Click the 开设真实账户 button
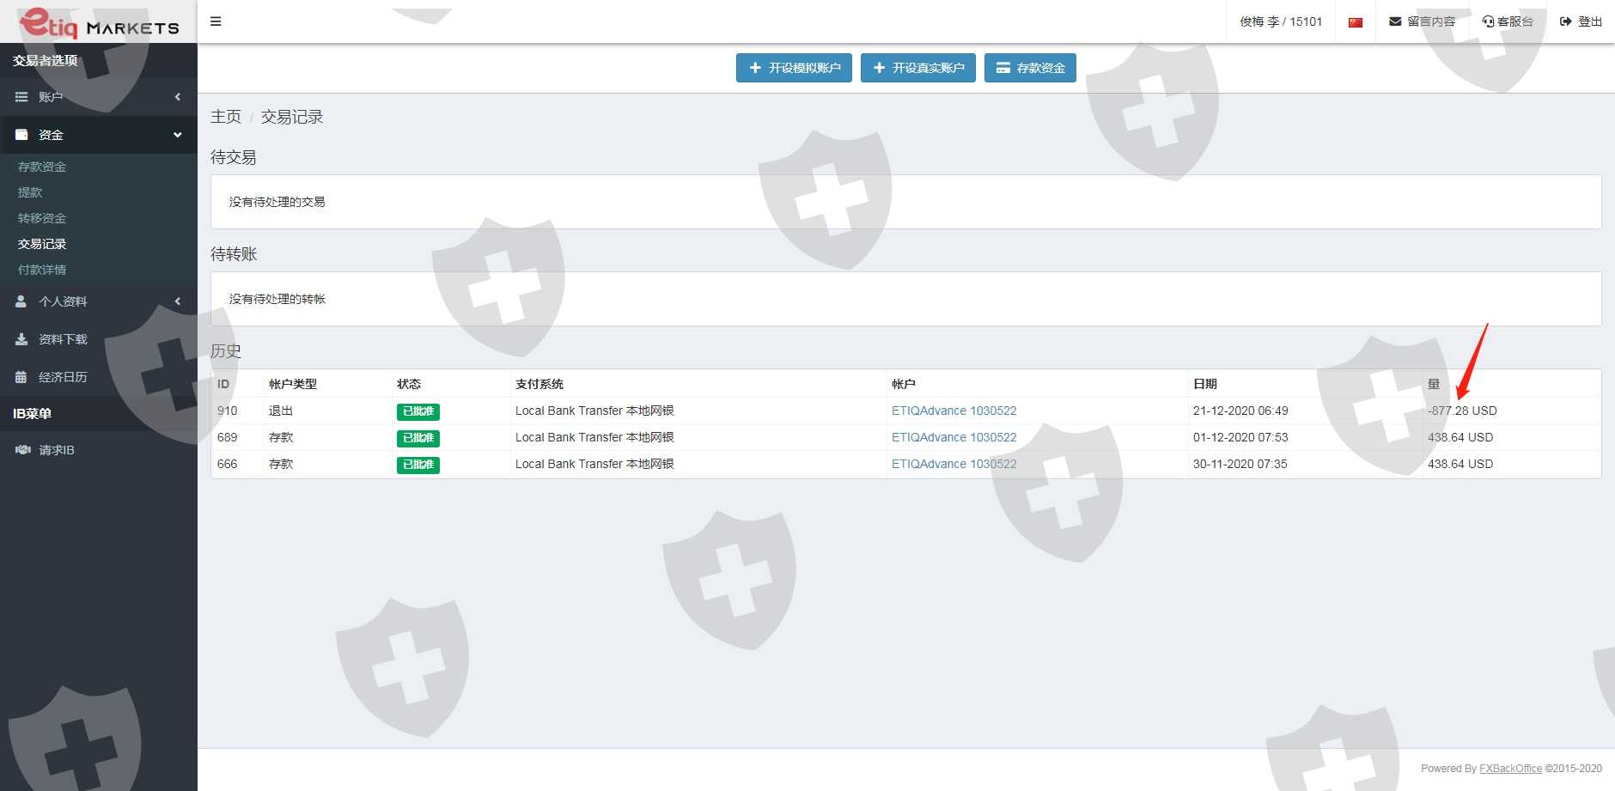Viewport: 1615px width, 791px height. coord(917,68)
